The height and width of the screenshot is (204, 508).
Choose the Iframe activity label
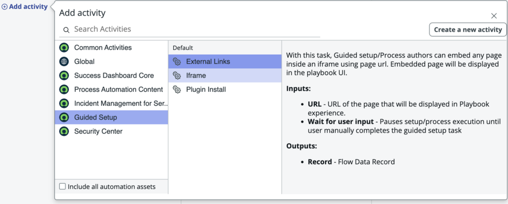tap(196, 76)
